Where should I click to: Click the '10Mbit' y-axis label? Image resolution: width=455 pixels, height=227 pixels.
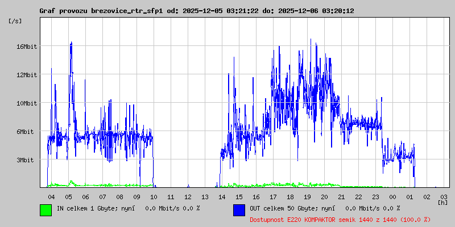tap(27, 103)
